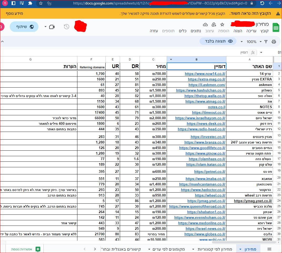Image resolution: width=282 pixels, height=253 pixels.
Task: Reload the page in the browser
Action: (262, 3)
